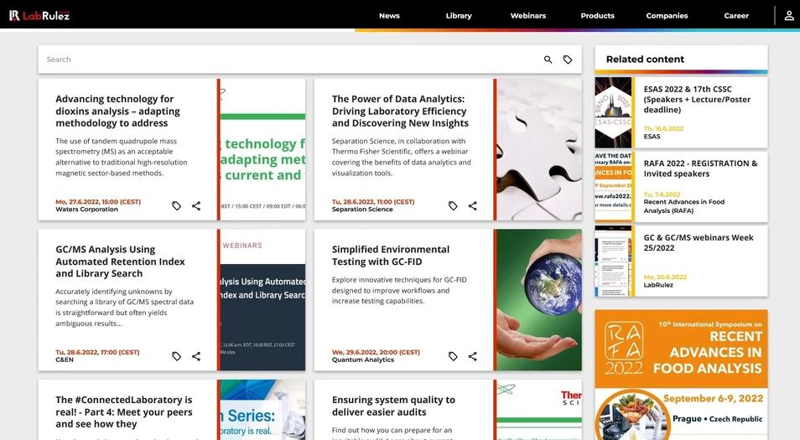Click date 'Tu, 28.6.2022, 11:00 (CEST)'
The height and width of the screenshot is (440, 800).
coord(373,202)
